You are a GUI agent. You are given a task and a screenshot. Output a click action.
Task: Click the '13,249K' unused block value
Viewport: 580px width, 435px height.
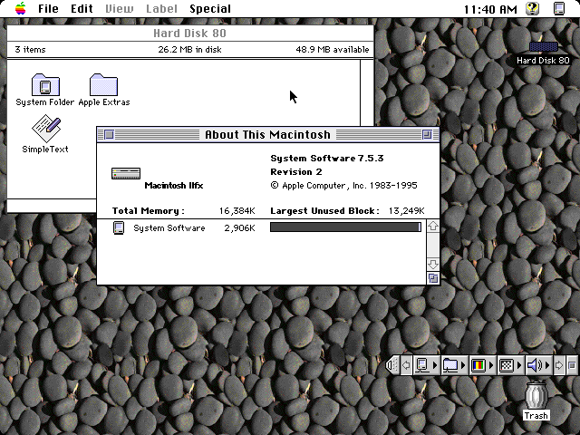406,211
